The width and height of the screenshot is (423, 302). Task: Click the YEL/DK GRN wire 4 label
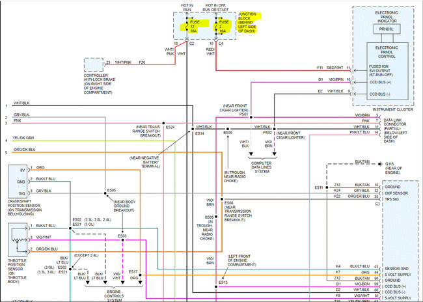tap(23, 137)
